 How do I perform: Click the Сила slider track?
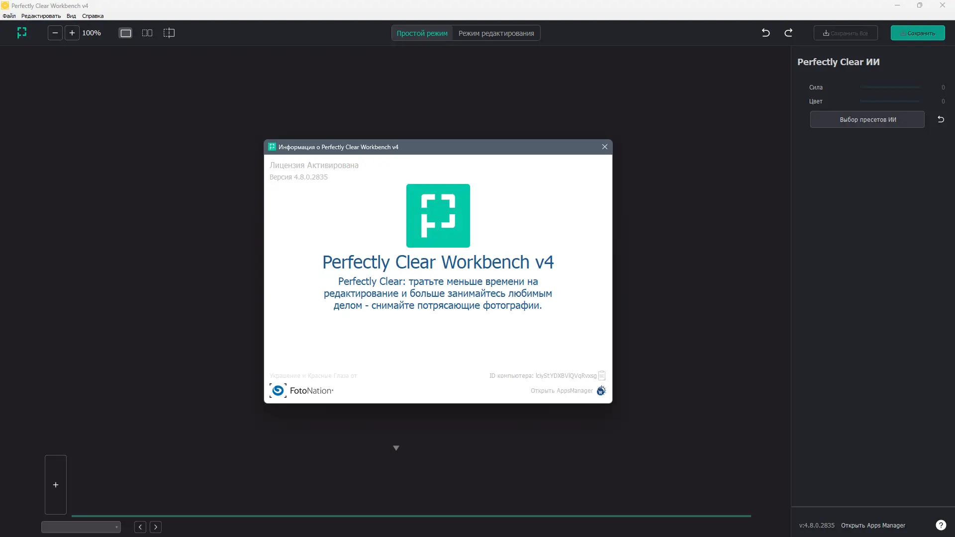(890, 88)
